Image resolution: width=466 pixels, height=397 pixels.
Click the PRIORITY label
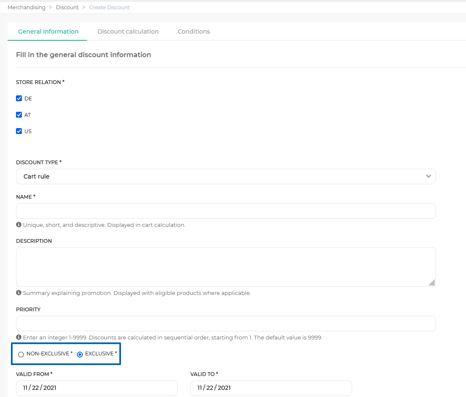pyautogui.click(x=28, y=309)
